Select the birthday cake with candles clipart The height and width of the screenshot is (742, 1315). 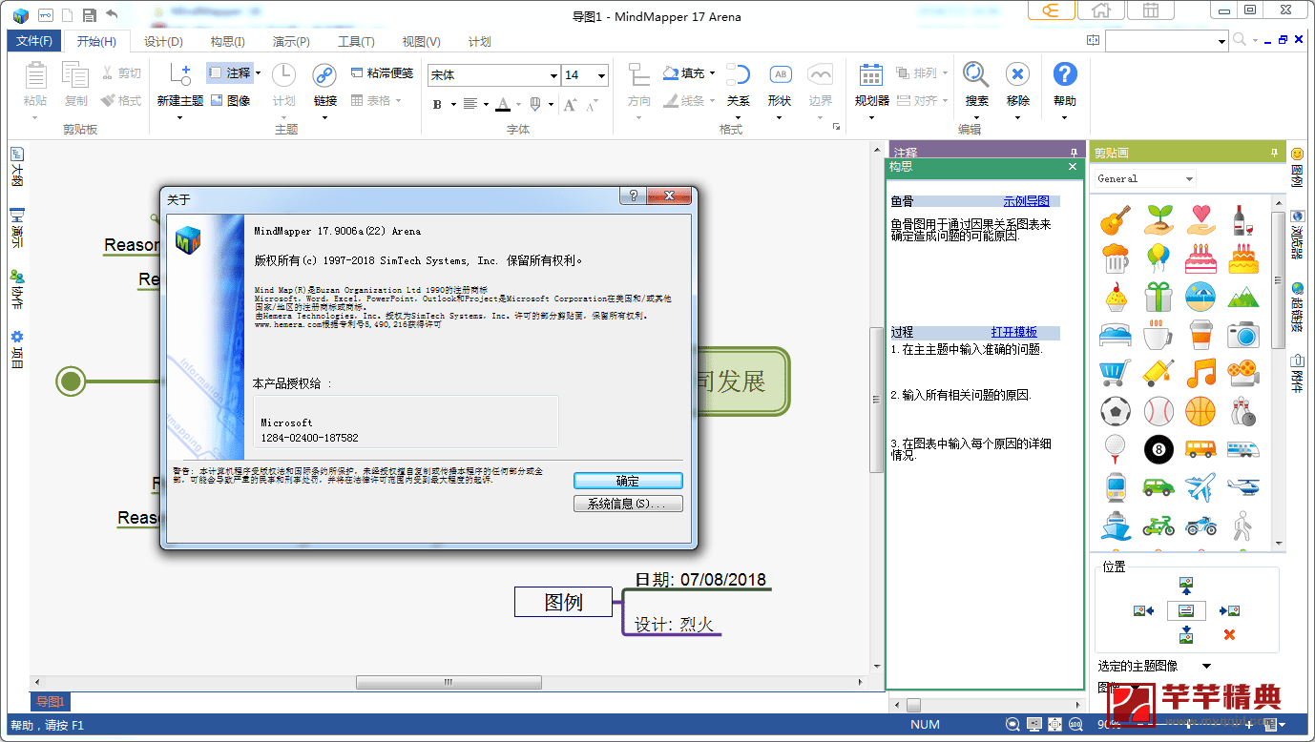(1242, 258)
